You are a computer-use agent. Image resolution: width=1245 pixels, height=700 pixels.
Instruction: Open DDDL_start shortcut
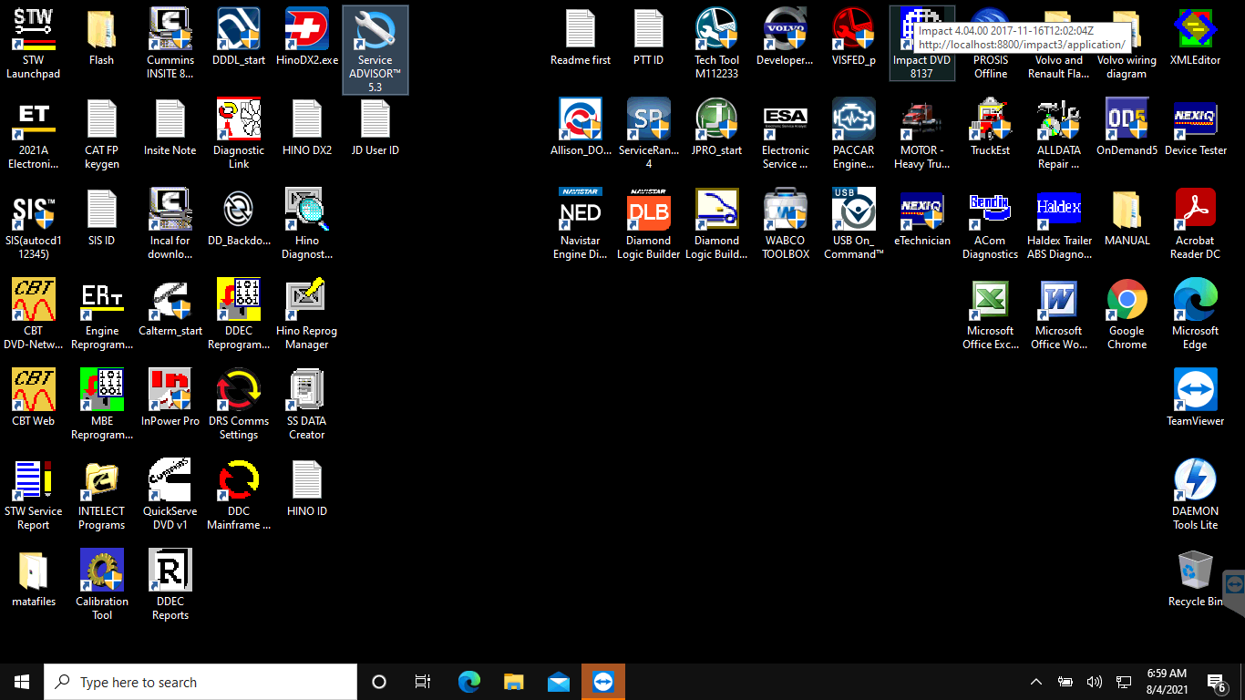[239, 36]
